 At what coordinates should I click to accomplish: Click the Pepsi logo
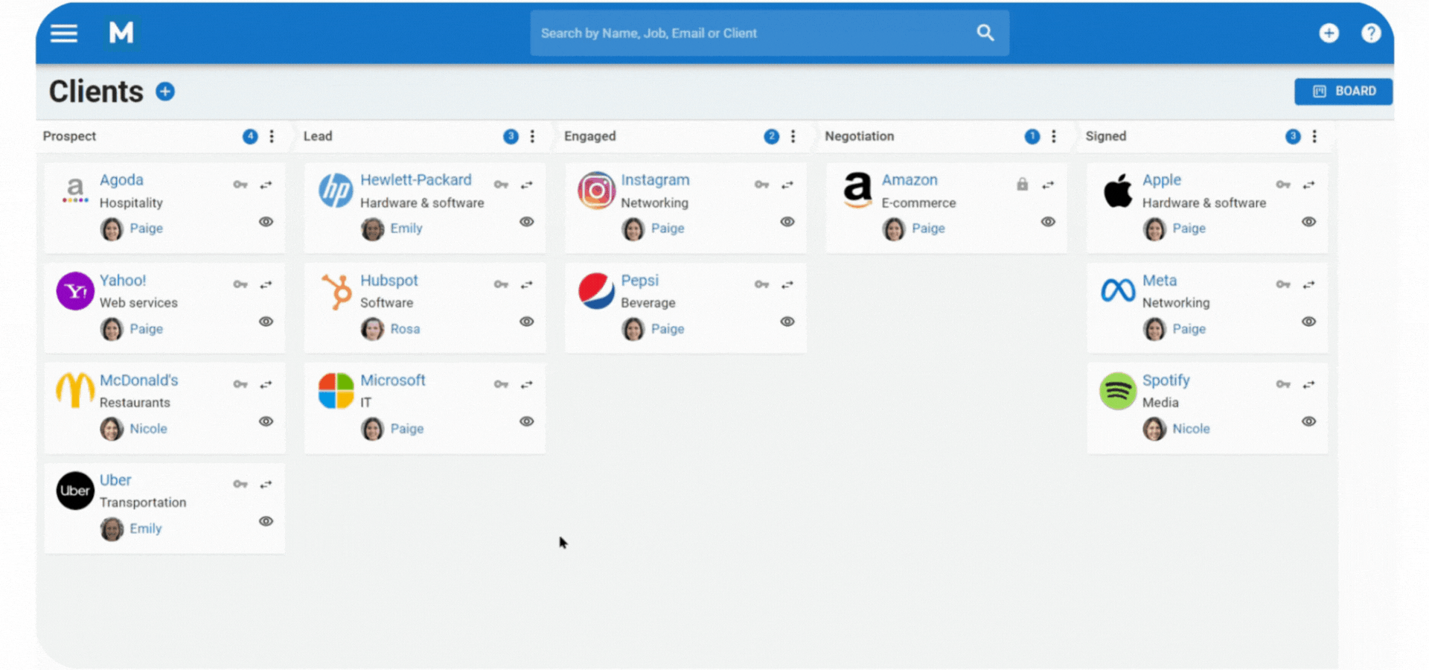point(597,291)
